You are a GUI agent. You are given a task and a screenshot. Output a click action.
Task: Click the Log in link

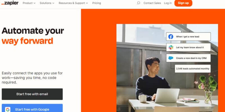168,3
